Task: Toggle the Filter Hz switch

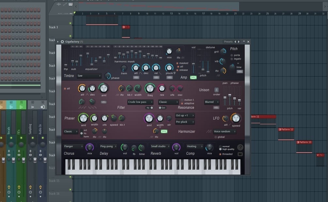Action: tap(150, 108)
